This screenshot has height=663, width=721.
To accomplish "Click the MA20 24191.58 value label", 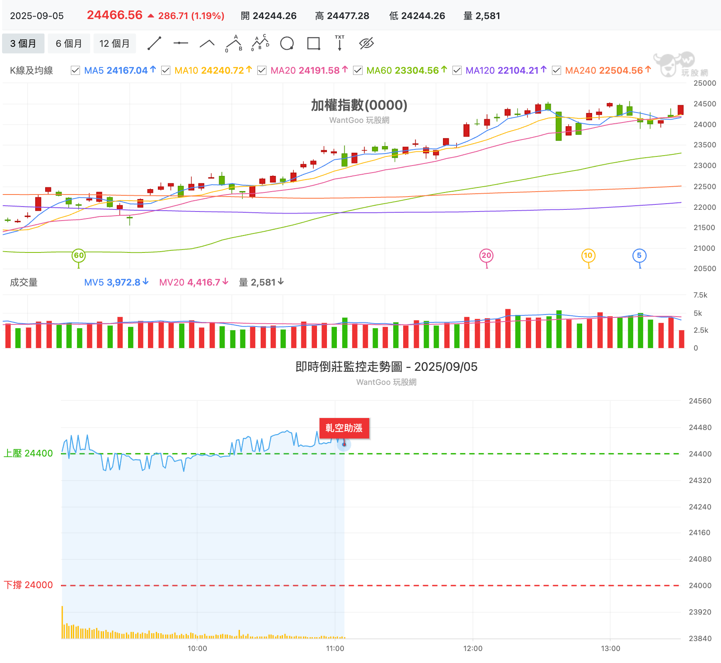I will tap(309, 70).
